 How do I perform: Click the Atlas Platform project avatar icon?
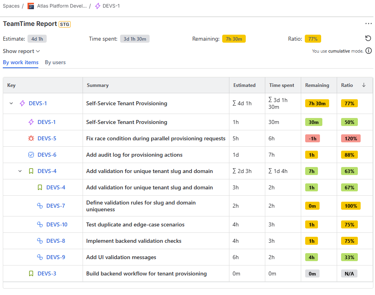click(x=31, y=6)
